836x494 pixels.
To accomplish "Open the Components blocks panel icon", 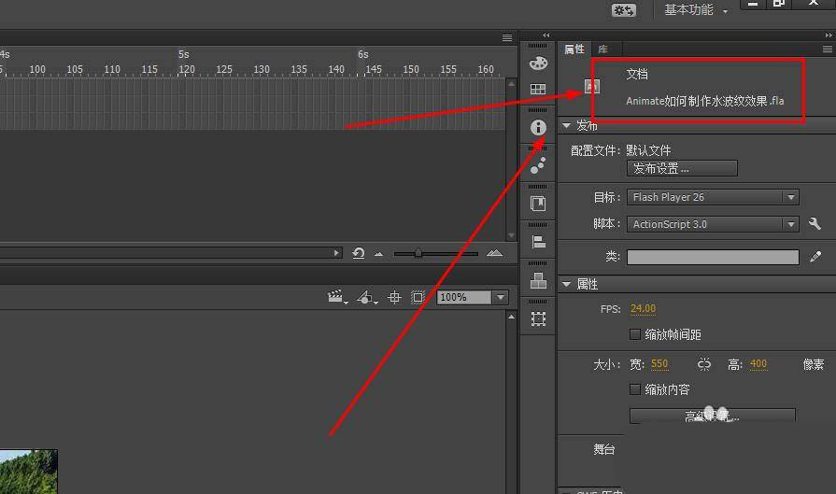I will pos(538,280).
